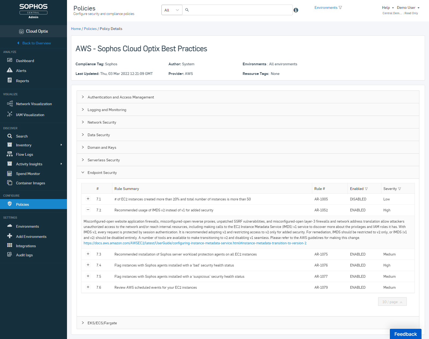Open the Demo User menu
The image size is (429, 339).
coord(408,8)
